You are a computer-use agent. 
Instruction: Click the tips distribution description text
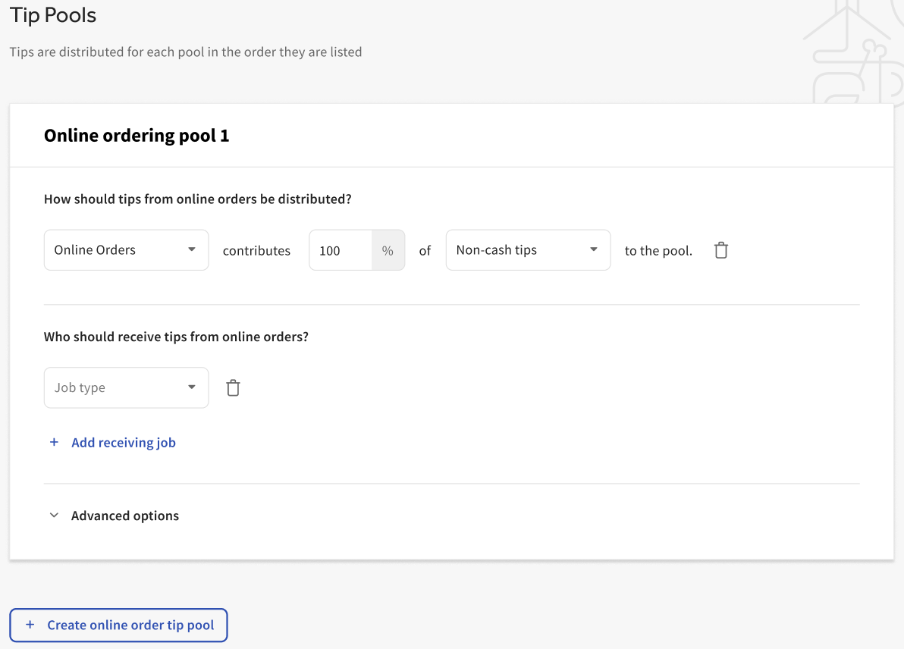185,52
